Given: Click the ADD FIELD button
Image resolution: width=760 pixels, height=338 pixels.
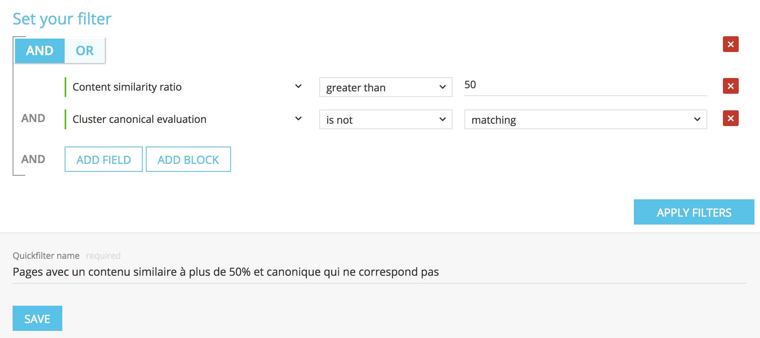Looking at the screenshot, I should click(x=104, y=159).
